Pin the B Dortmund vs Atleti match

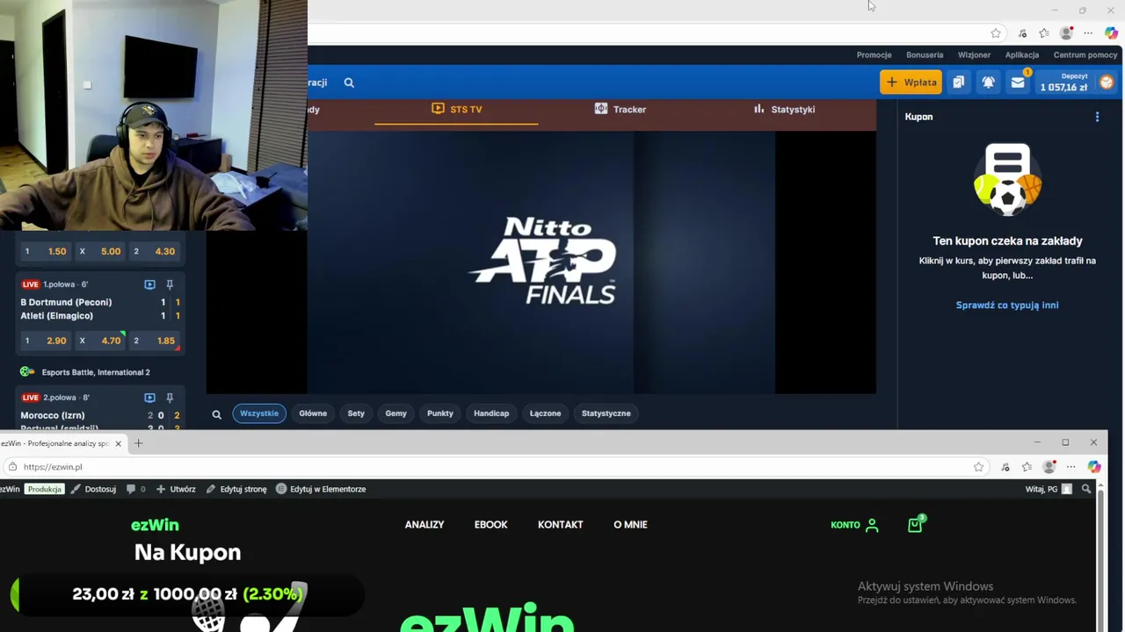[170, 284]
